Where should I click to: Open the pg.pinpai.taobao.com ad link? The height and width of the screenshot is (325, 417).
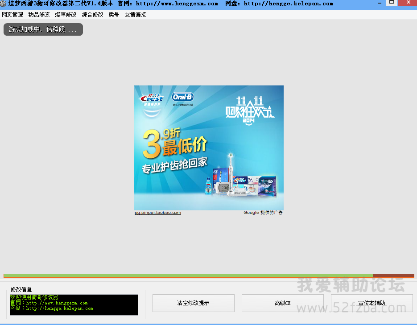pos(158,213)
